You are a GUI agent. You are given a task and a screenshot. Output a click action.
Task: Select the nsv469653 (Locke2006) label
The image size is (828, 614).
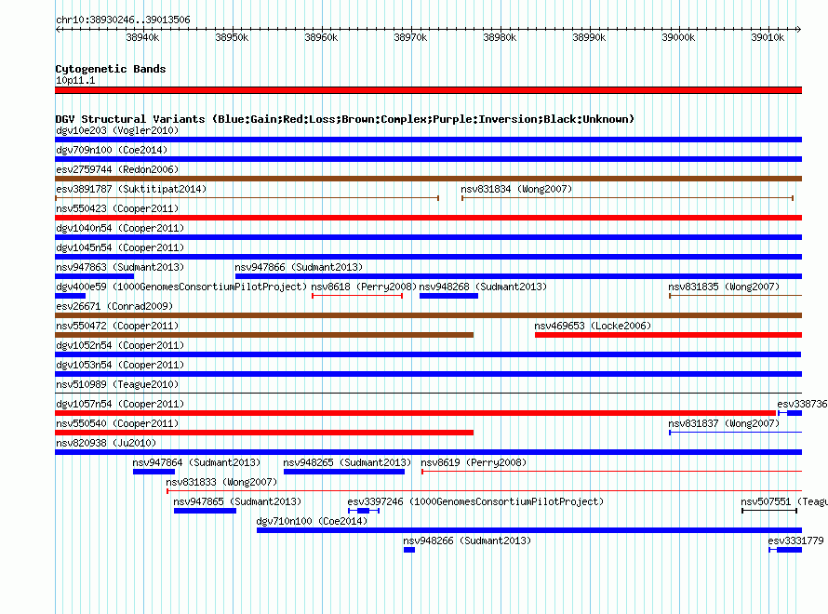[593, 326]
